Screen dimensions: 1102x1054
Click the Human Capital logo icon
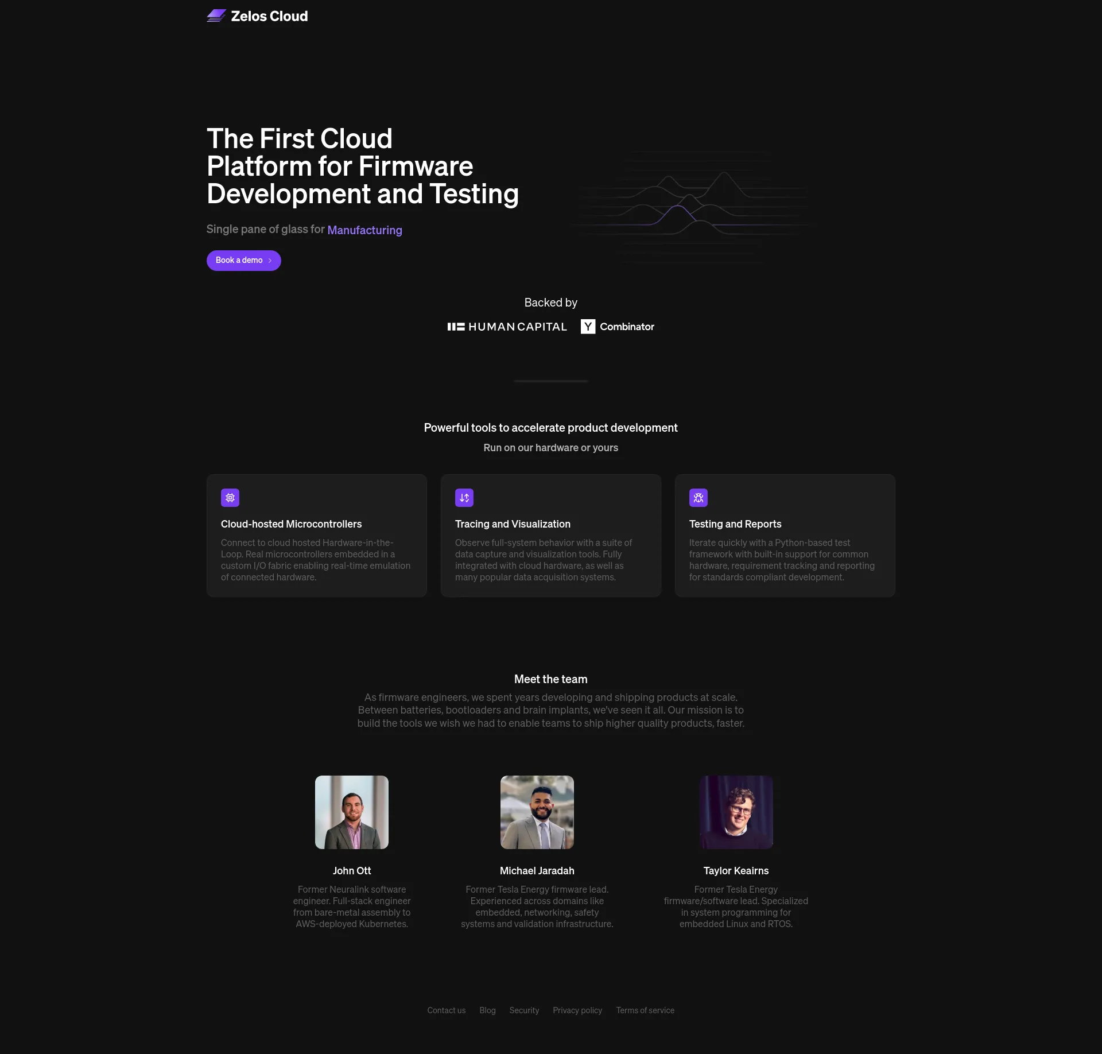pyautogui.click(x=455, y=325)
